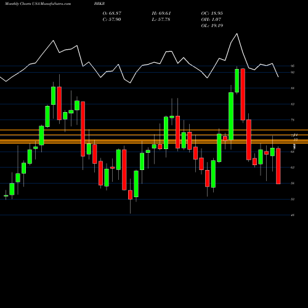This screenshot has width=308, height=308.
Task: Click the 68 price axis label
Action: point(293,152)
